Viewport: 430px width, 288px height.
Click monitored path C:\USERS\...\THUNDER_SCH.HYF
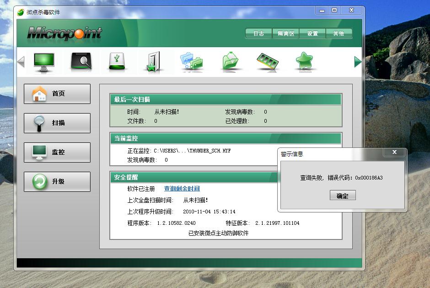pyautogui.click(x=192, y=151)
